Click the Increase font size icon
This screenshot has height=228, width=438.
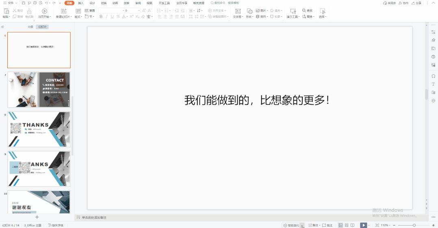click(144, 11)
